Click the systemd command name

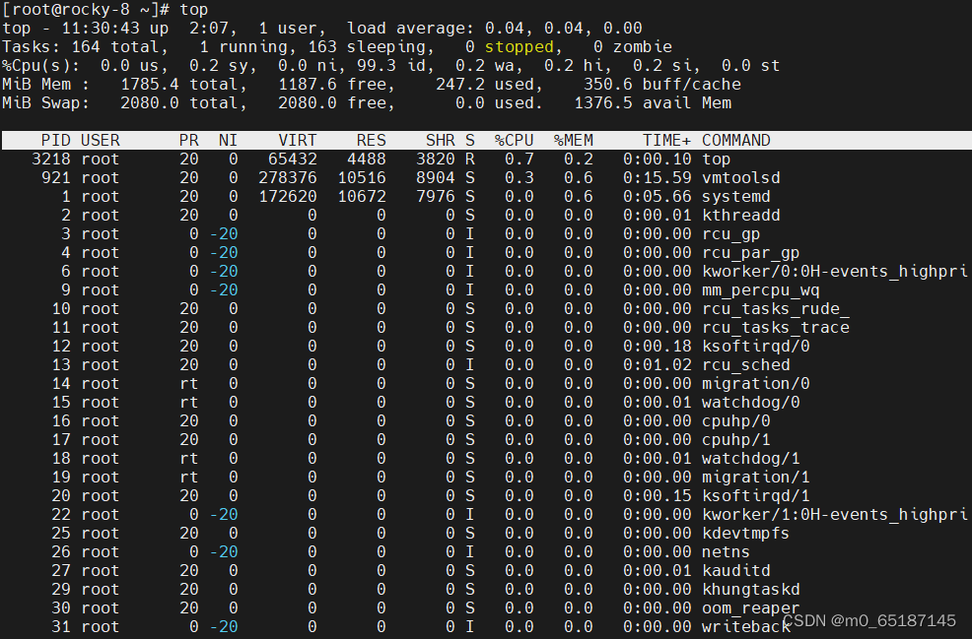click(x=735, y=196)
